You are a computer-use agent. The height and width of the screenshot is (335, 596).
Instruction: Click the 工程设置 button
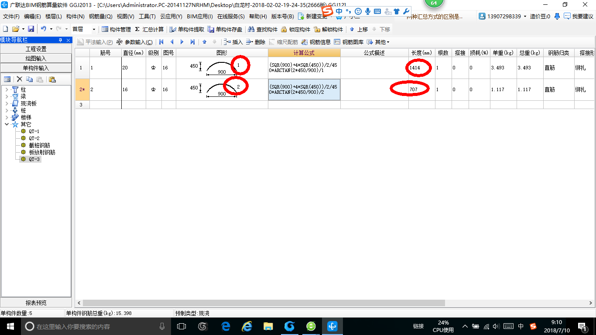[x=36, y=49]
